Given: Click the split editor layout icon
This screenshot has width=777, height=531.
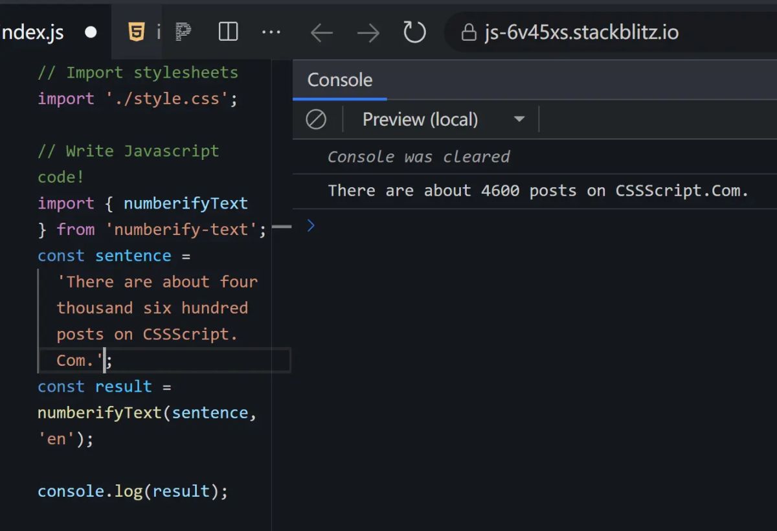Looking at the screenshot, I should tap(228, 31).
